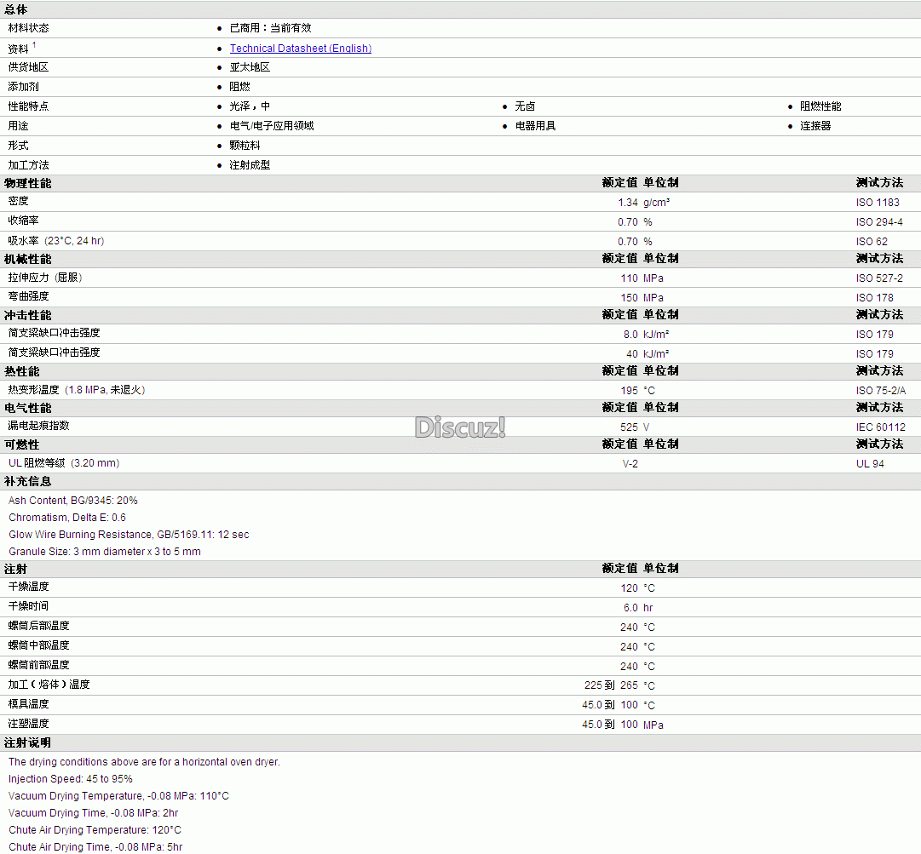Click the 注射成型 processing method value
This screenshot has height=854, width=921.
[250, 165]
